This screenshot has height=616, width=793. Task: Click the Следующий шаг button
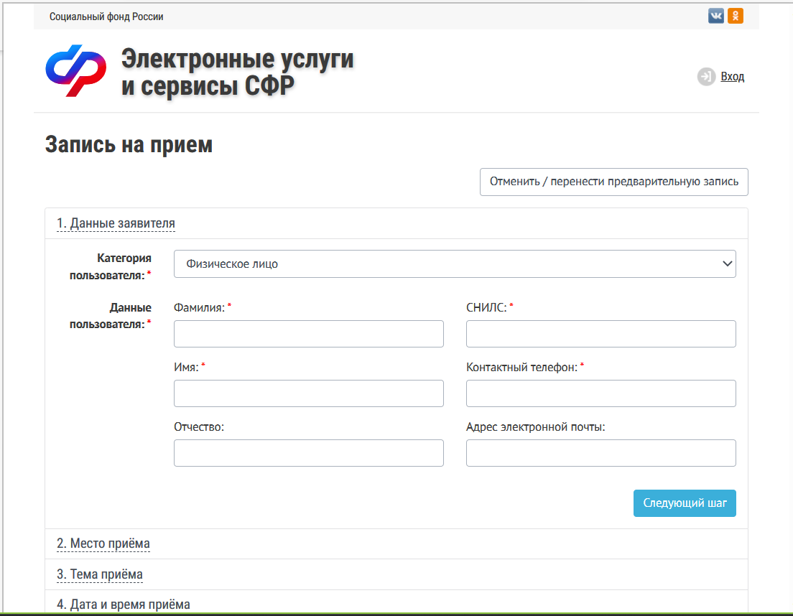[x=684, y=503]
